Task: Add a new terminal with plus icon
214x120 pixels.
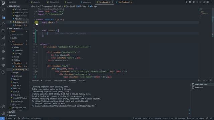Action: [199, 80]
